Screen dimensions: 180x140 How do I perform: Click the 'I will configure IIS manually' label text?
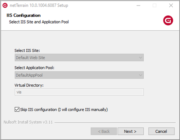point(83,110)
